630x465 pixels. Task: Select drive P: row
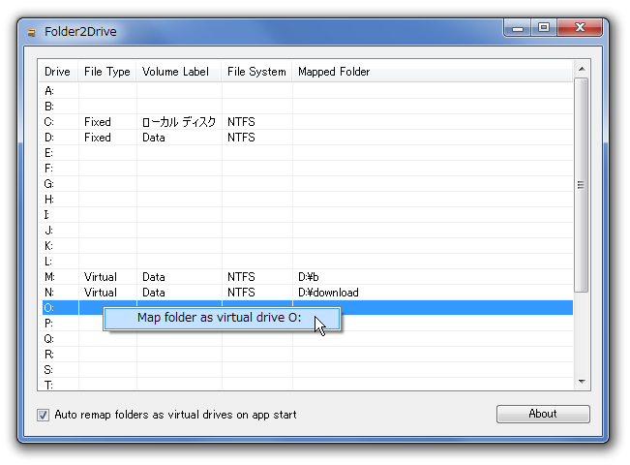point(306,324)
